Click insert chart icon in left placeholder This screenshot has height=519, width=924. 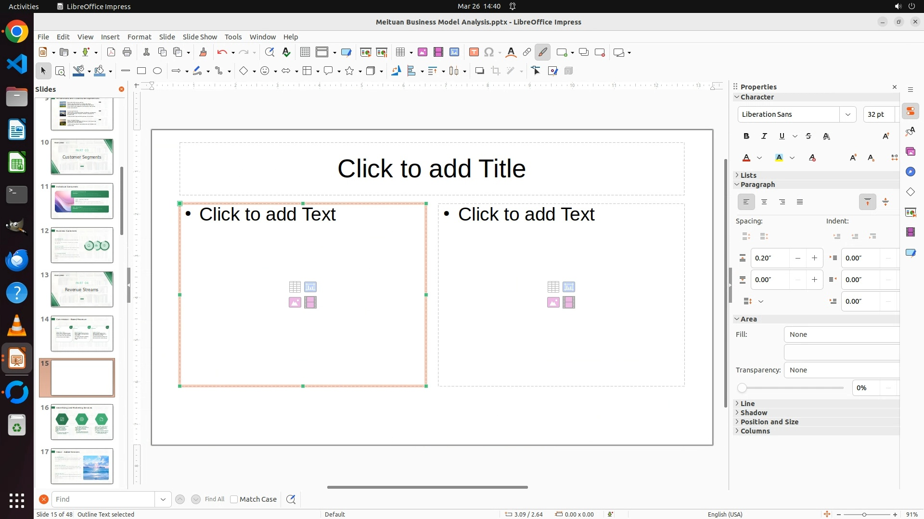(310, 287)
